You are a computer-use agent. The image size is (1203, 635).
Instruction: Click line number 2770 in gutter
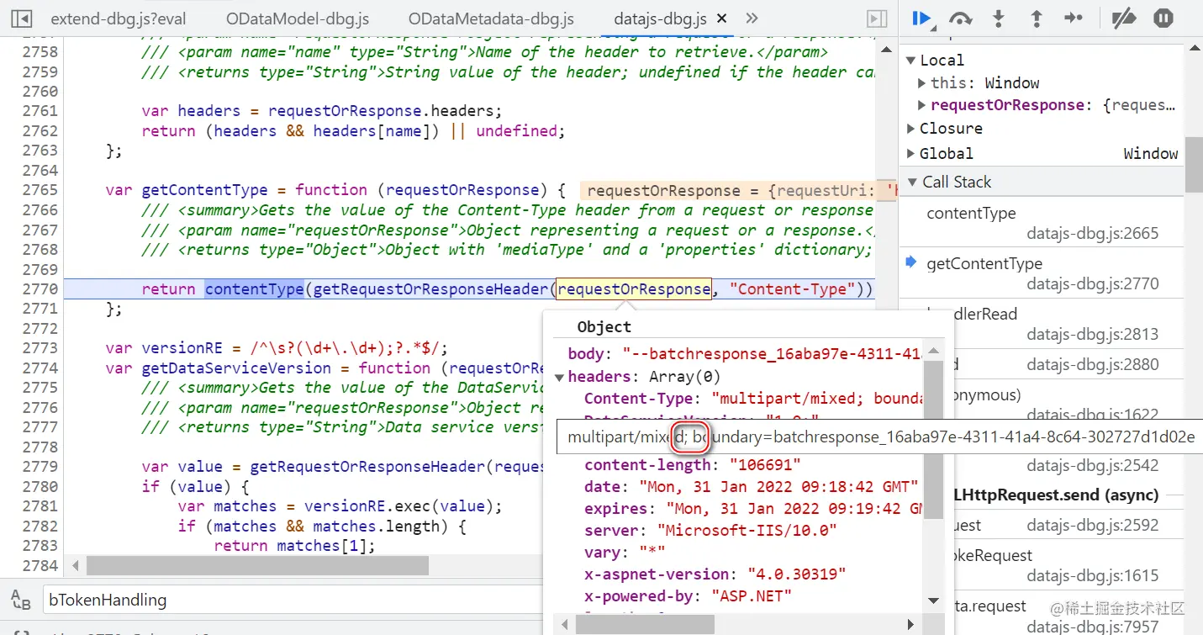(x=40, y=289)
